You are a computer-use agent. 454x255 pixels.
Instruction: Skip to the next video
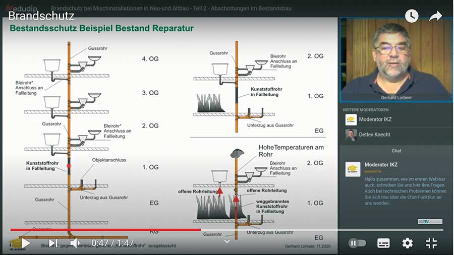52,243
